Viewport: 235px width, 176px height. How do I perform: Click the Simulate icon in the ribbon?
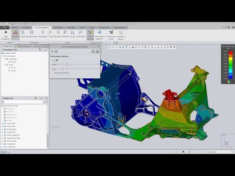[15, 34]
